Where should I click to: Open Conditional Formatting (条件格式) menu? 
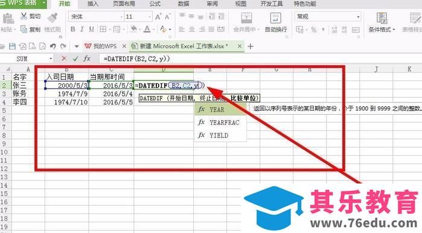click(x=382, y=22)
